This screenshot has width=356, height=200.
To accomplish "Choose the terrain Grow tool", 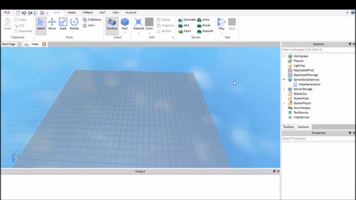I will tap(204, 20).
